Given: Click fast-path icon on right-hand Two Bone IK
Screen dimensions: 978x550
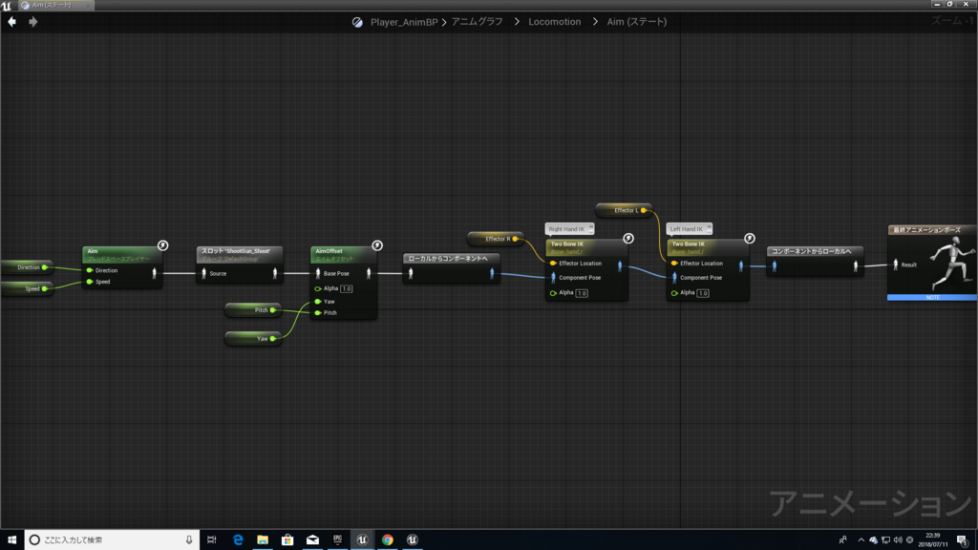Looking at the screenshot, I should 628,238.
